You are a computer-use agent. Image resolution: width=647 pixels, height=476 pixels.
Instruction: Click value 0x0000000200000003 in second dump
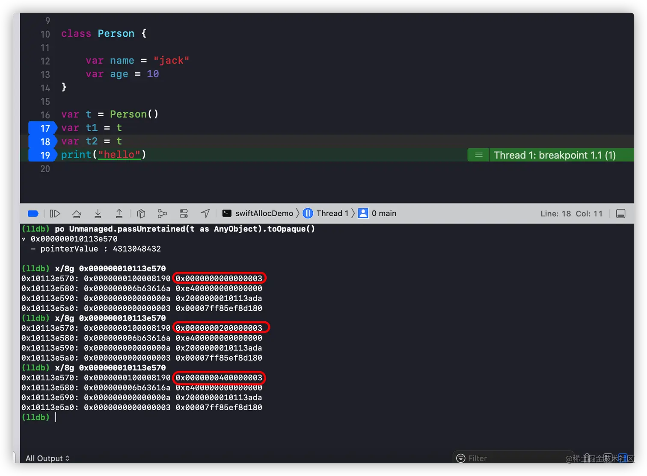(219, 328)
